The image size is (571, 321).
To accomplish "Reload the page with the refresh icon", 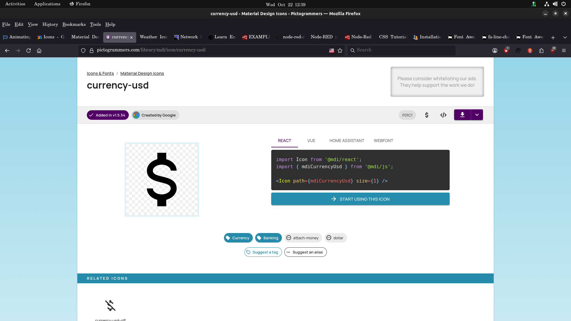I will (x=29, y=51).
